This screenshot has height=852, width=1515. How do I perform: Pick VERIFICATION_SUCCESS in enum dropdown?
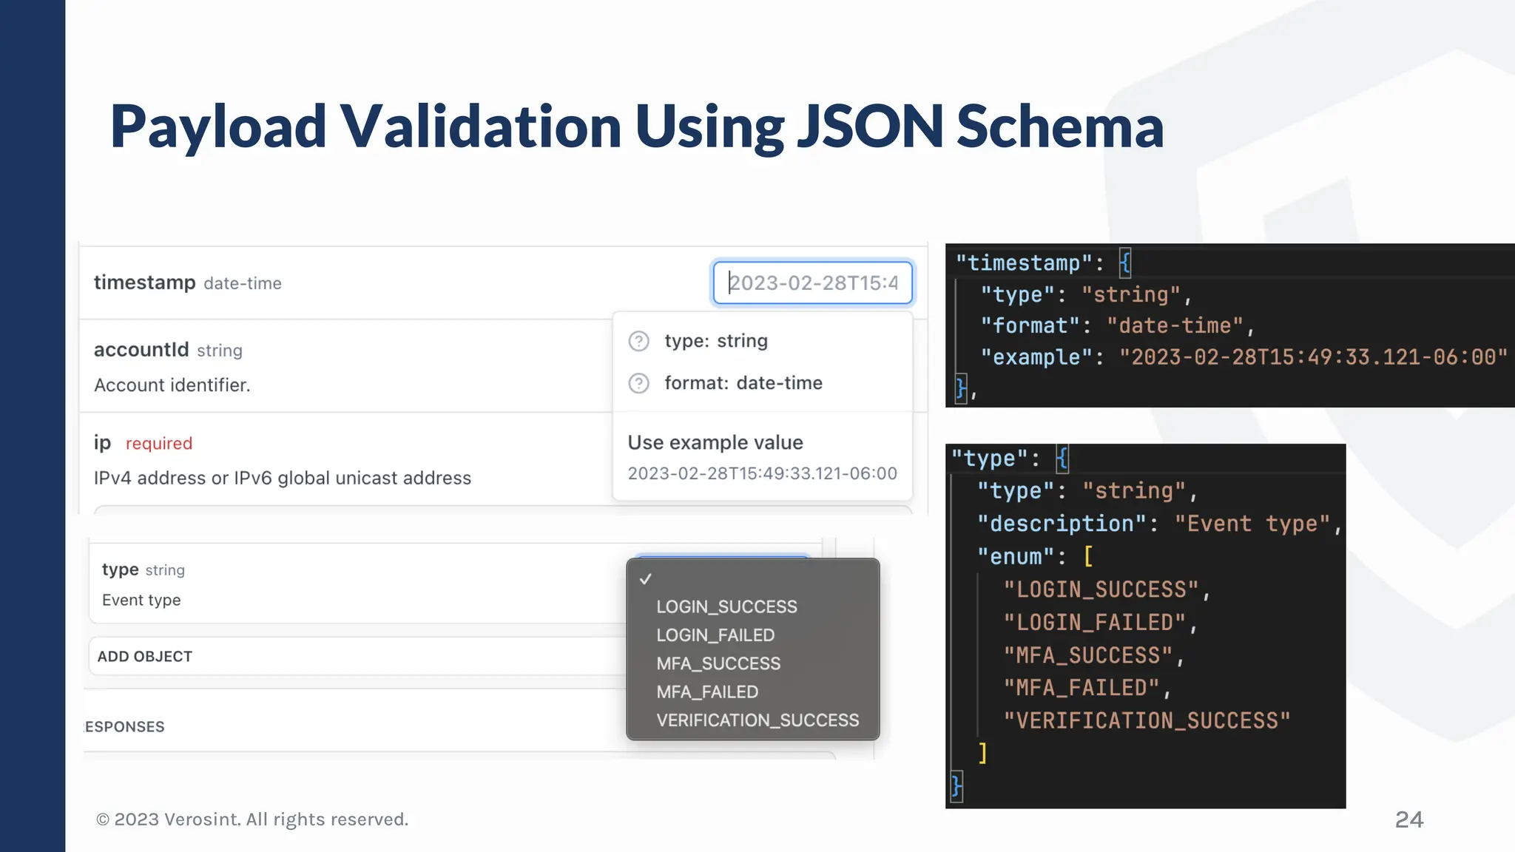pos(757,720)
